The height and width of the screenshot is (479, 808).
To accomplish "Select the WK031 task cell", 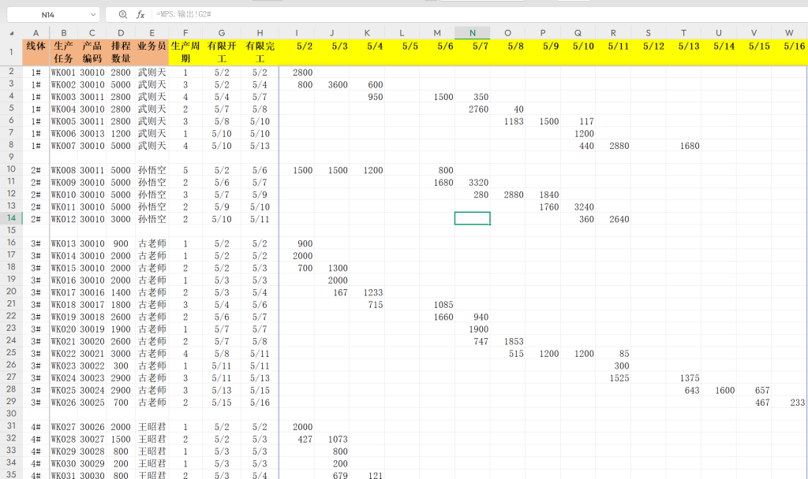I will (63, 475).
